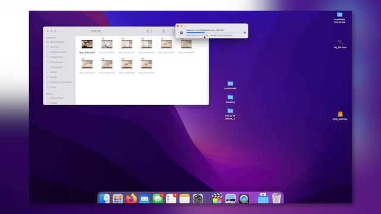This screenshot has width=381, height=214.
Task: Open the Finder view mode switcher
Action: (149, 31)
